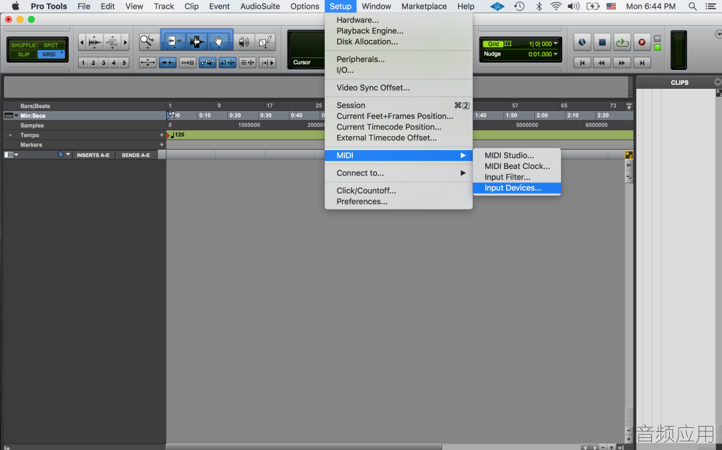Select the Trim tool icon
This screenshot has height=450, width=722.
pos(174,42)
